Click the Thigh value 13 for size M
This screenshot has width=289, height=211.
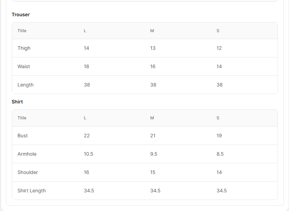click(153, 48)
